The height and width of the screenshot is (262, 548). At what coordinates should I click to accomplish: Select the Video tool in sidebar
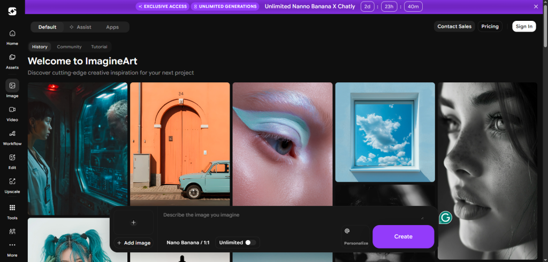[x=12, y=110]
